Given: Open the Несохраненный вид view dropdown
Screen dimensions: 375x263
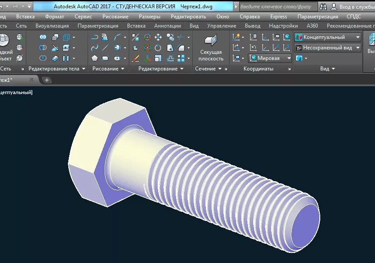Looking at the screenshot, I should pyautogui.click(x=327, y=48).
